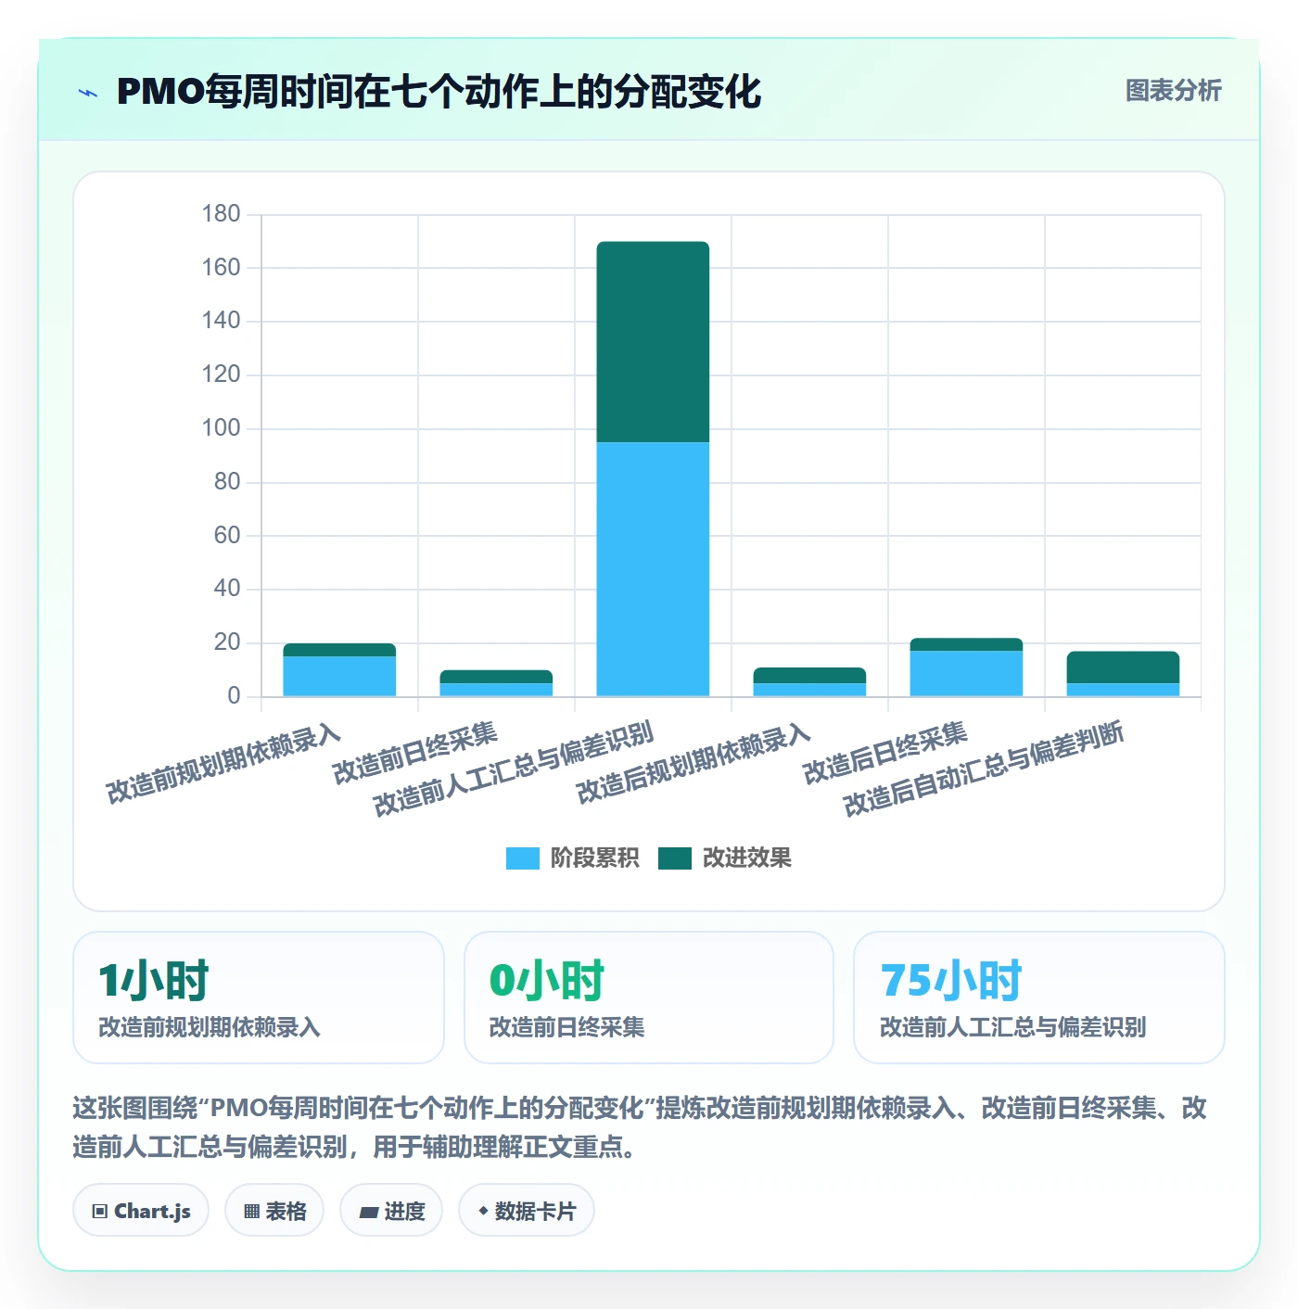Click the y-axis value 180
This screenshot has height=1309, width=1298.
[x=221, y=214]
